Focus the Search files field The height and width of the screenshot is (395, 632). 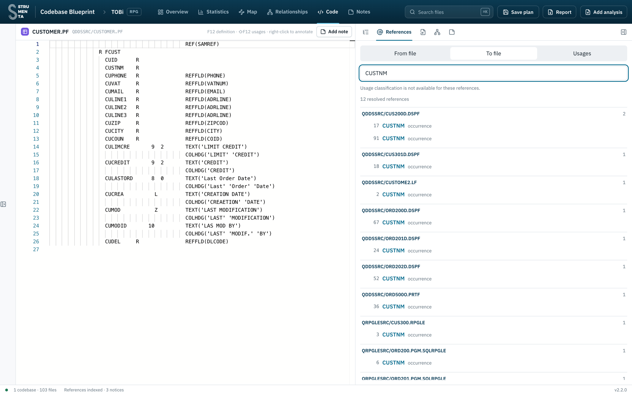[x=449, y=12]
